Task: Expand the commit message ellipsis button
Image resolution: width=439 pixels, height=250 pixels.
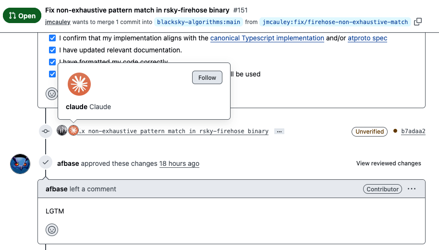Action: click(279, 131)
